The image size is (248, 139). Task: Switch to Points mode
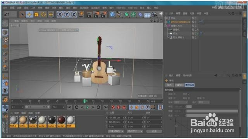coord(5,54)
